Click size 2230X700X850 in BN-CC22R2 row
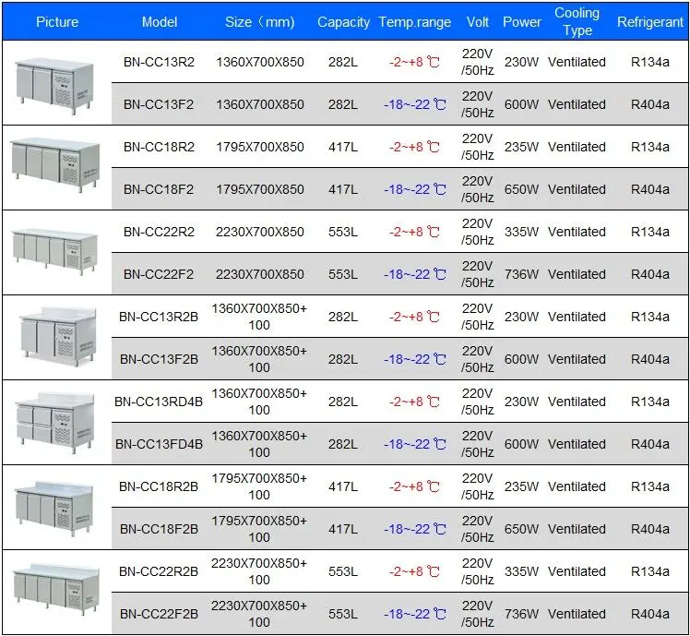Screen dimensions: 690x636 (259, 232)
